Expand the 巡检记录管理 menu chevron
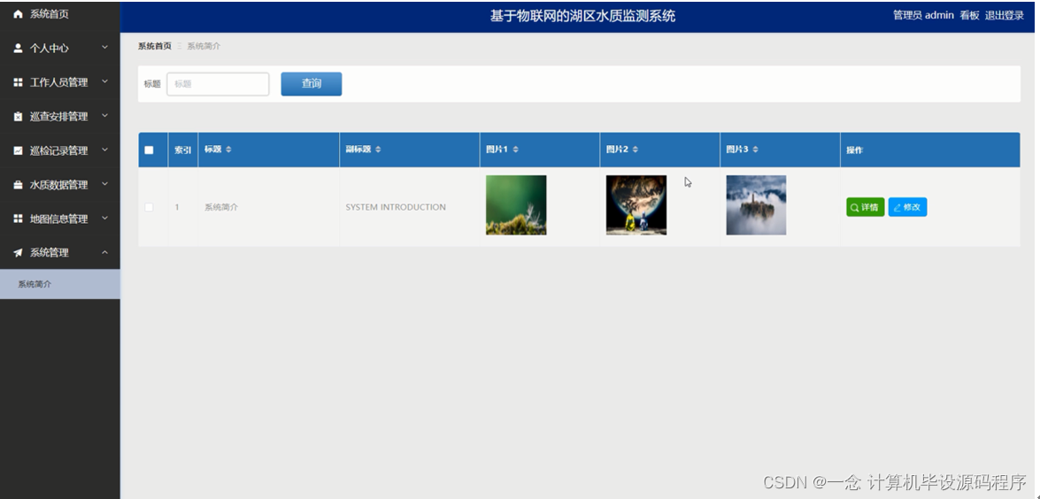 tap(104, 150)
